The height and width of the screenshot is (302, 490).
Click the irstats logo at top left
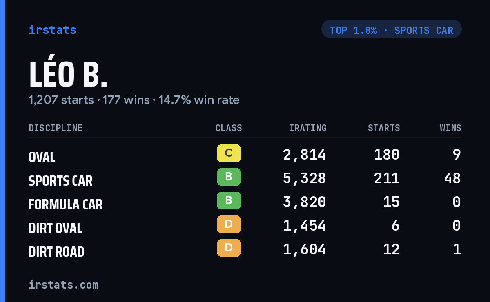pos(52,30)
